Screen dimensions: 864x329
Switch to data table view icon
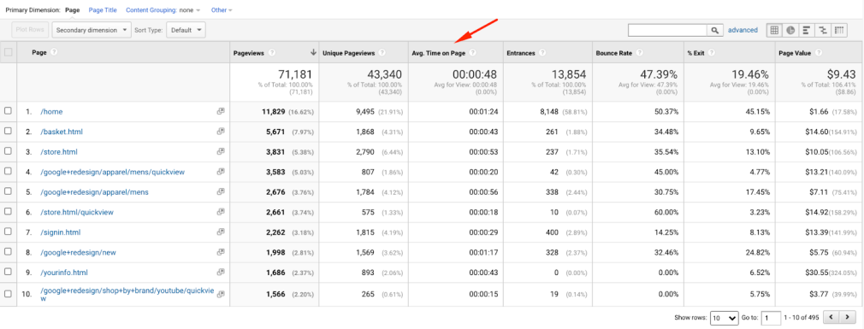[774, 30]
